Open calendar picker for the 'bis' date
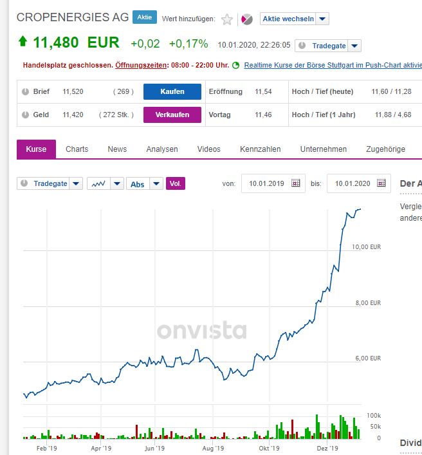Viewport: 422px width, 455px height. click(381, 183)
